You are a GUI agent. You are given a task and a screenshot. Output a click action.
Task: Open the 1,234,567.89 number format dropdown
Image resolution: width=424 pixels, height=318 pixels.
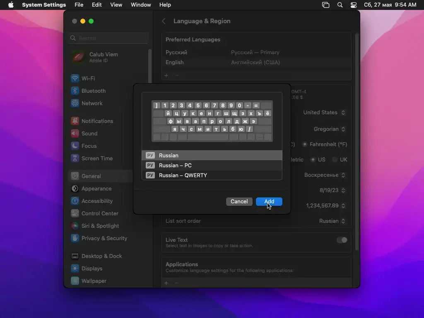[325, 205]
